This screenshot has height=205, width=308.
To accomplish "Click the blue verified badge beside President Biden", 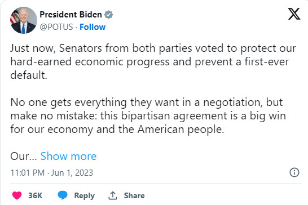I will (108, 15).
